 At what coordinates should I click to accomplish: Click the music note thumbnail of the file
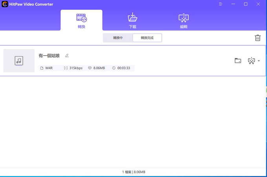point(19,61)
